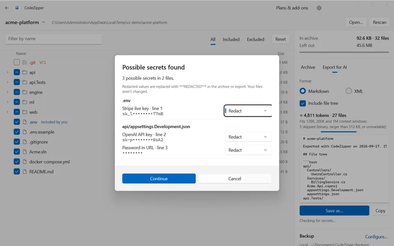Click 'api/appsettings.Development.json' heading in dialog
394x246 pixels.
[x=156, y=126]
